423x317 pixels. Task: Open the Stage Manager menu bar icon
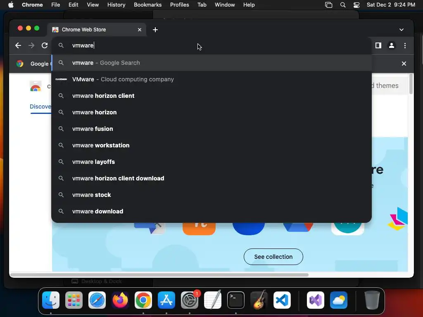[x=328, y=5]
